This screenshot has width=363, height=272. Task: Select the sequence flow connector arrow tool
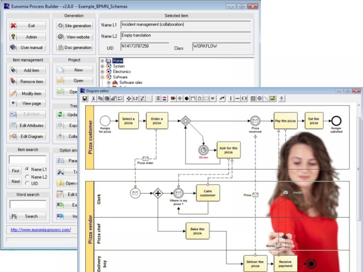[222, 98]
